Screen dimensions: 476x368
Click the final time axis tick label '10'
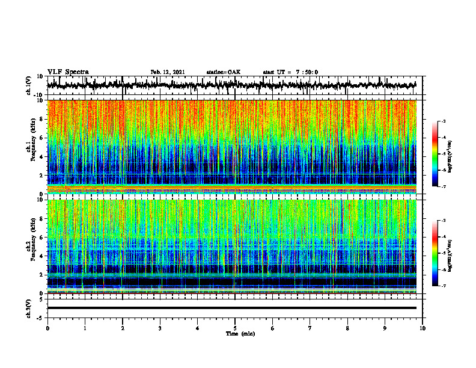point(423,328)
